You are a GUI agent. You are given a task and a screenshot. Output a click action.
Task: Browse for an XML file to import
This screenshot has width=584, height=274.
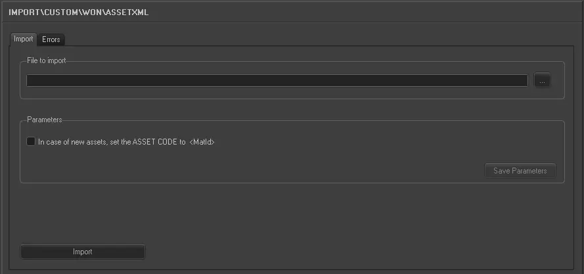(x=542, y=80)
